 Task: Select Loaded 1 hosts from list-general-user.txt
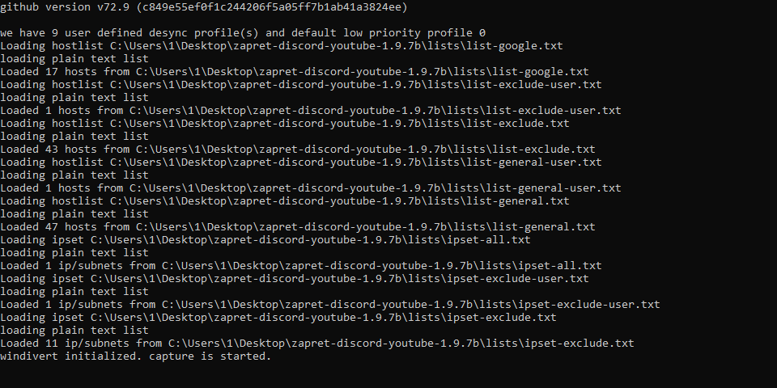(x=310, y=188)
